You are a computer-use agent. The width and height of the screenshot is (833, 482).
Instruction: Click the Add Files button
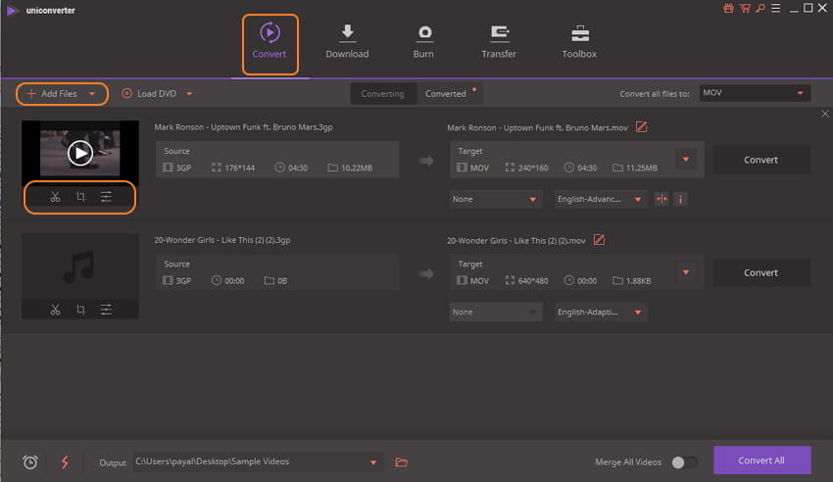[52, 93]
